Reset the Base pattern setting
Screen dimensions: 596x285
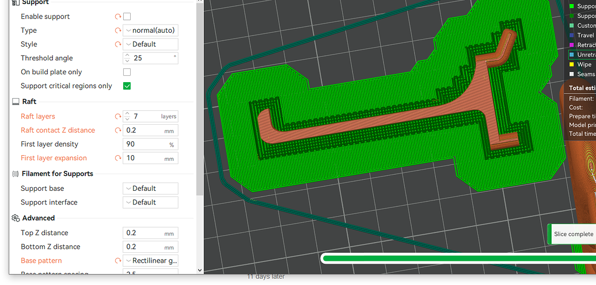pos(118,261)
